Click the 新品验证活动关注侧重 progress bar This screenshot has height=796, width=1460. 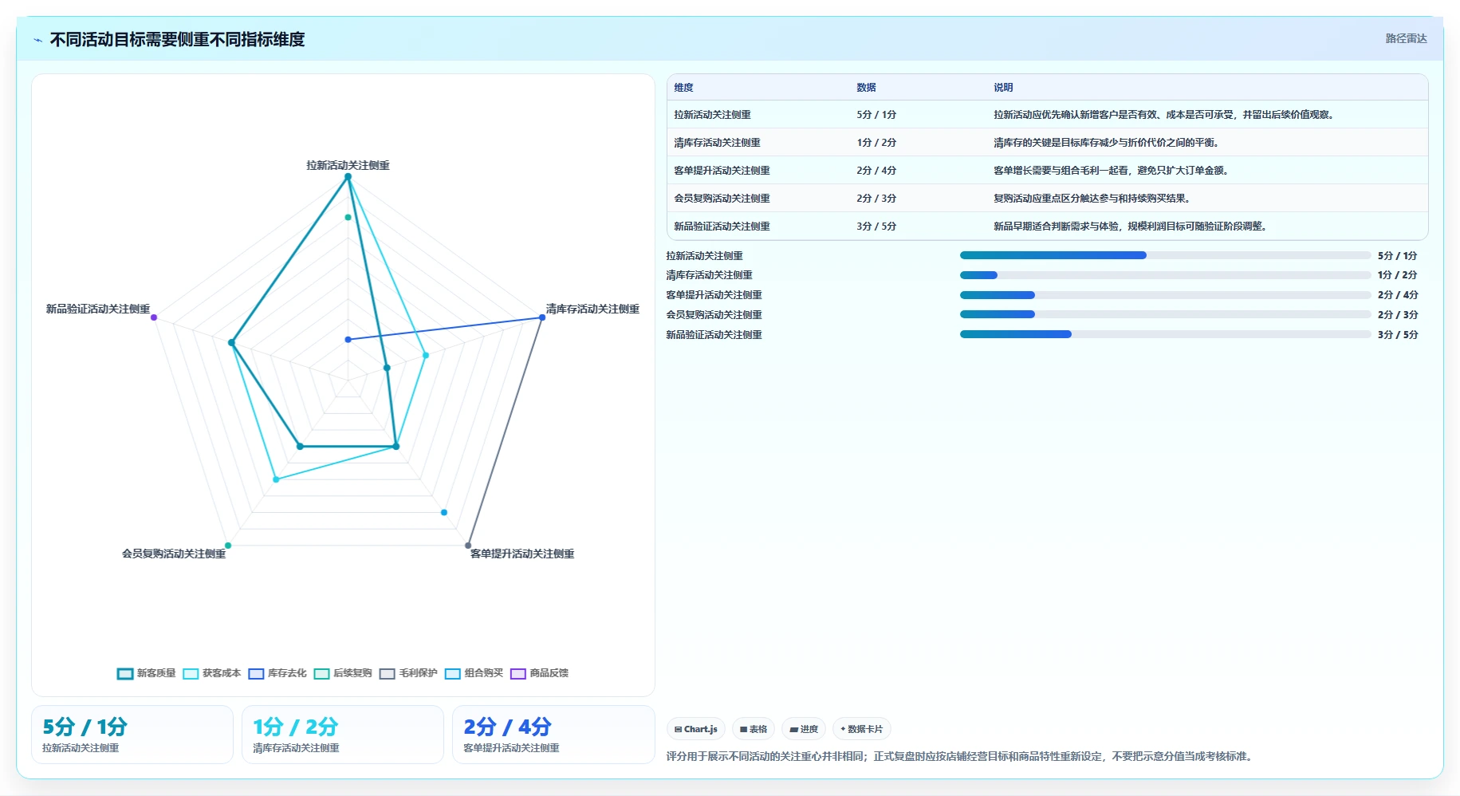click(1165, 334)
